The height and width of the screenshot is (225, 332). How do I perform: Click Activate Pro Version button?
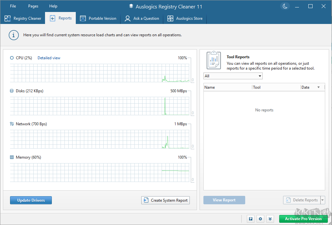[303, 219]
